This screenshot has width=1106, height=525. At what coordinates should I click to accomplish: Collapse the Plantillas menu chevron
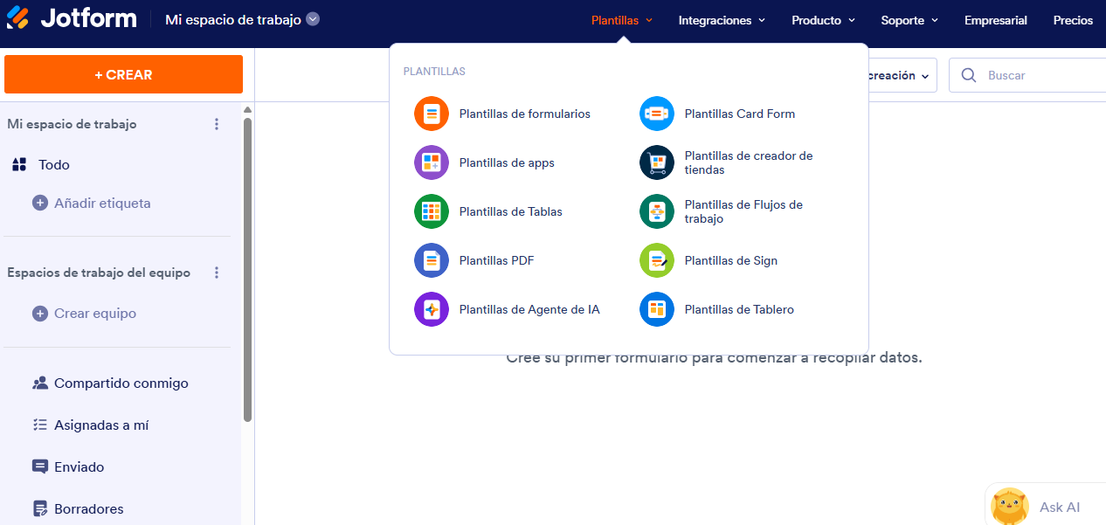[649, 20]
